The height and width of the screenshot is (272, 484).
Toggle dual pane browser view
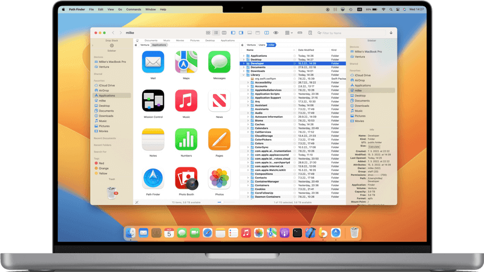click(x=266, y=33)
